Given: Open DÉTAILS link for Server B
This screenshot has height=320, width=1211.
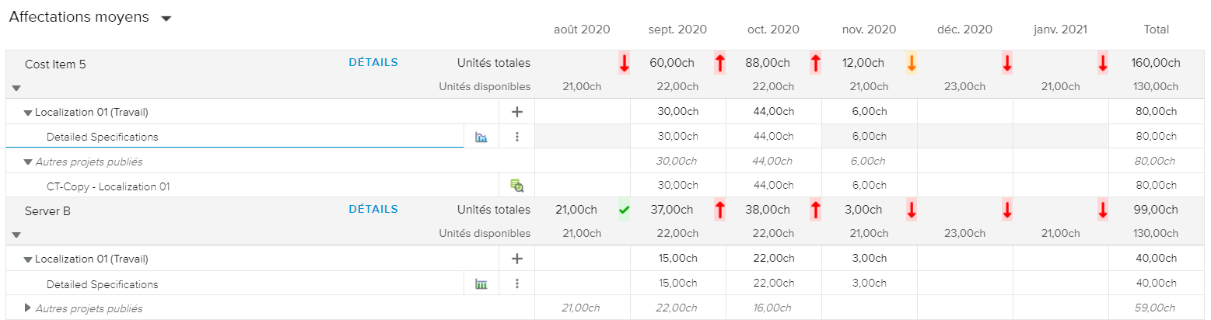Looking at the screenshot, I should [x=373, y=210].
